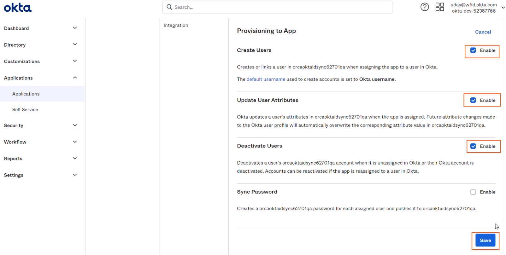This screenshot has height=255, width=506.
Task: Open the help question mark icon
Action: (x=425, y=7)
